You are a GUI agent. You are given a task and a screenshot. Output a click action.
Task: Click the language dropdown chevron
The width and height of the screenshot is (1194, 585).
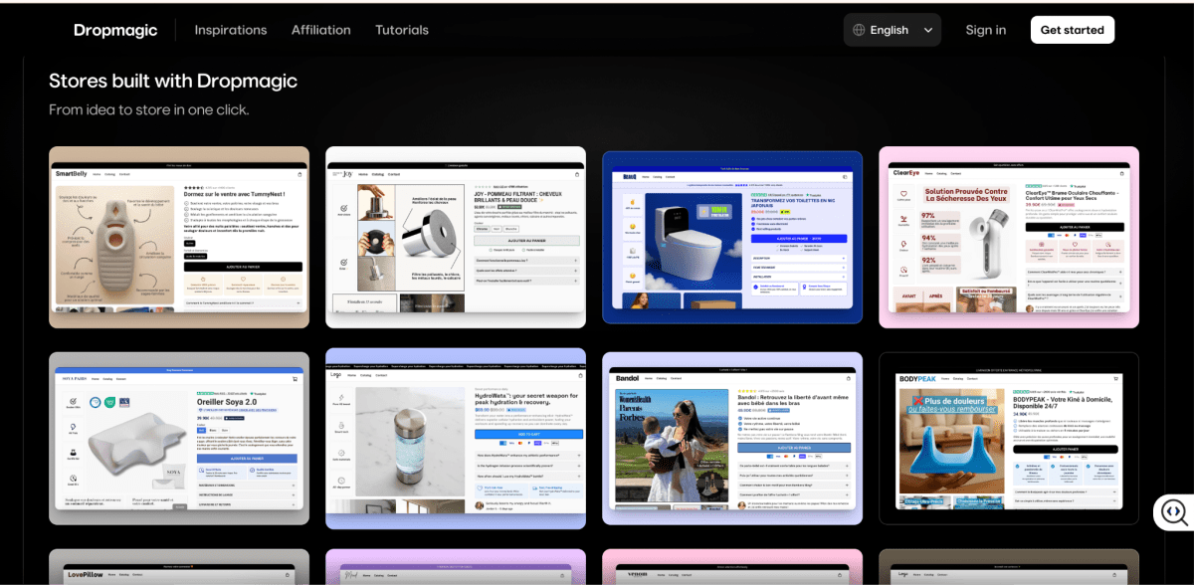[x=928, y=30]
